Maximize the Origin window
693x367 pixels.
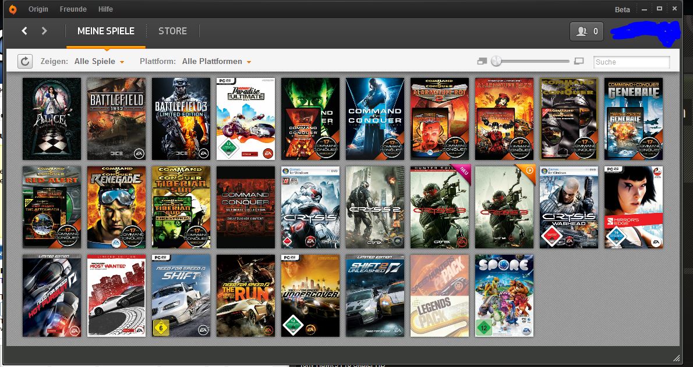pos(659,9)
